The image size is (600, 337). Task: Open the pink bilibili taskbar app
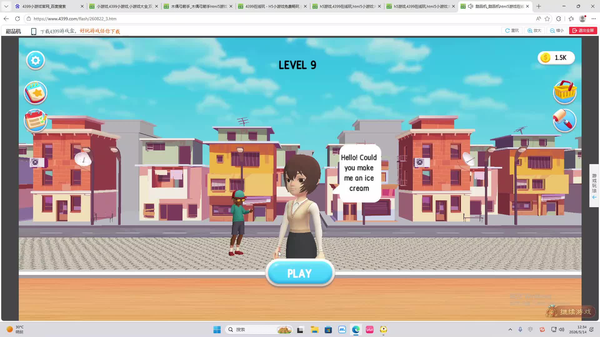click(x=370, y=330)
